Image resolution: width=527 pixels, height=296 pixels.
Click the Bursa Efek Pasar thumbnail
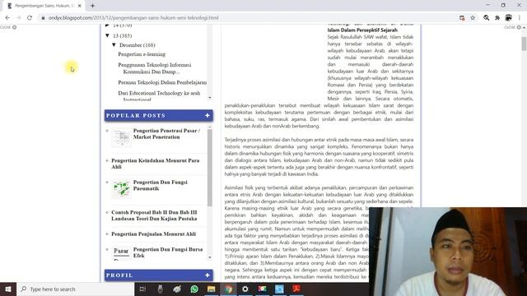(121, 253)
